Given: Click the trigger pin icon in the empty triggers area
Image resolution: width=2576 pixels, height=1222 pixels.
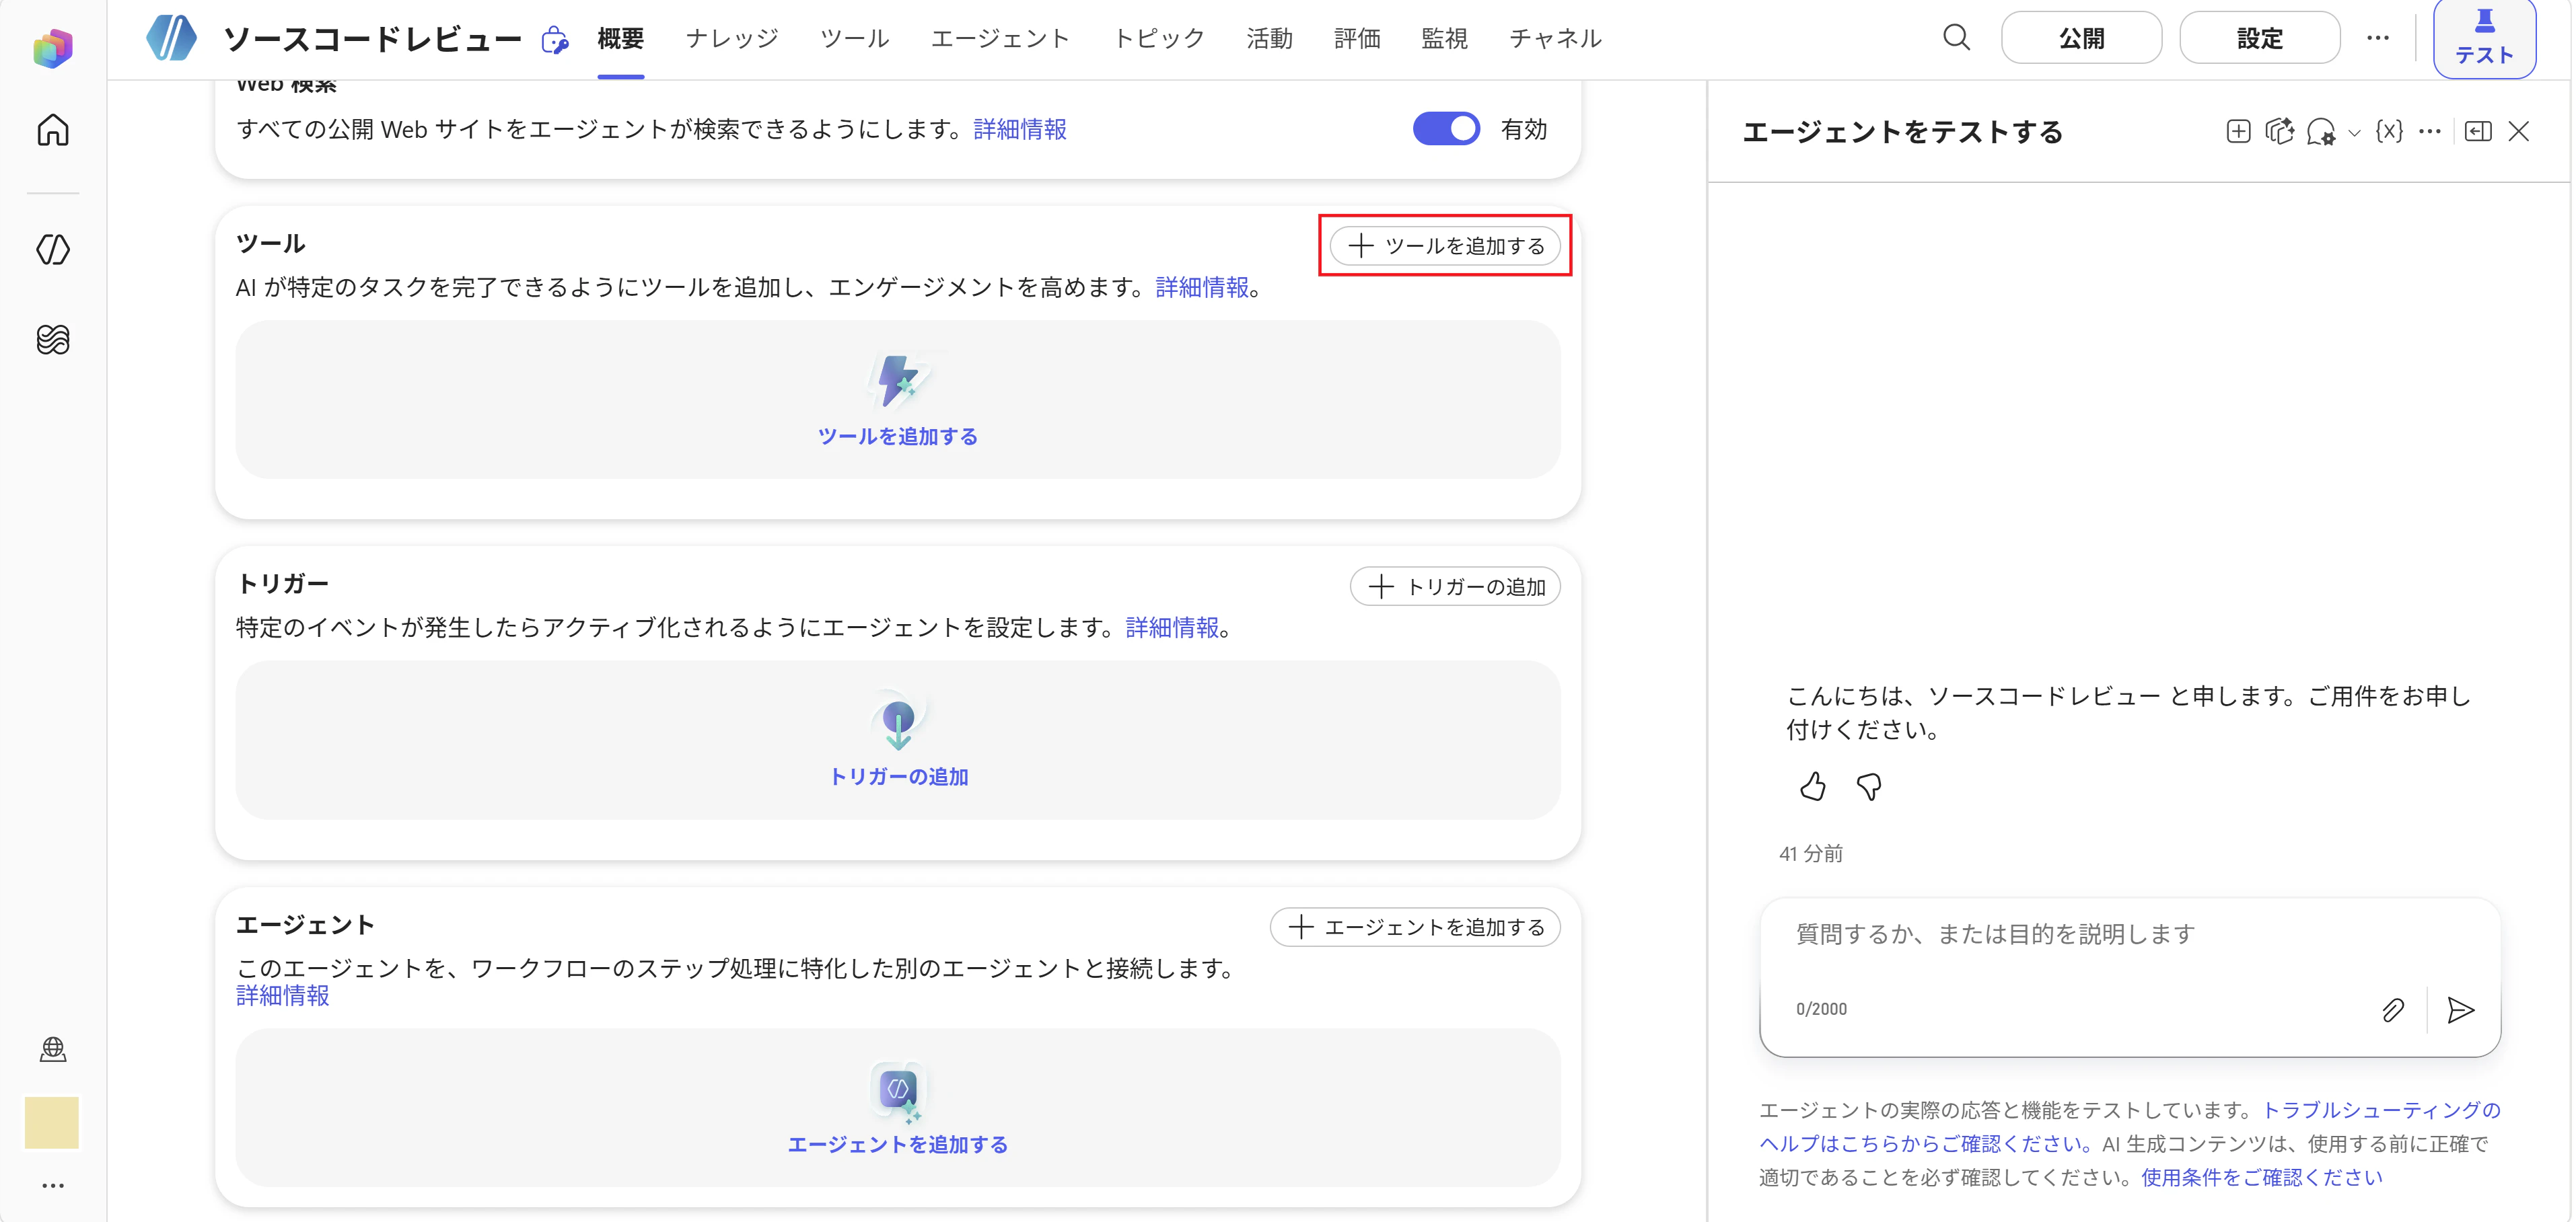Looking at the screenshot, I should click(898, 720).
